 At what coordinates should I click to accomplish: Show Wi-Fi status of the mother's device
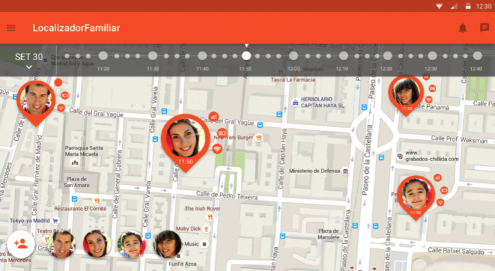[217, 148]
